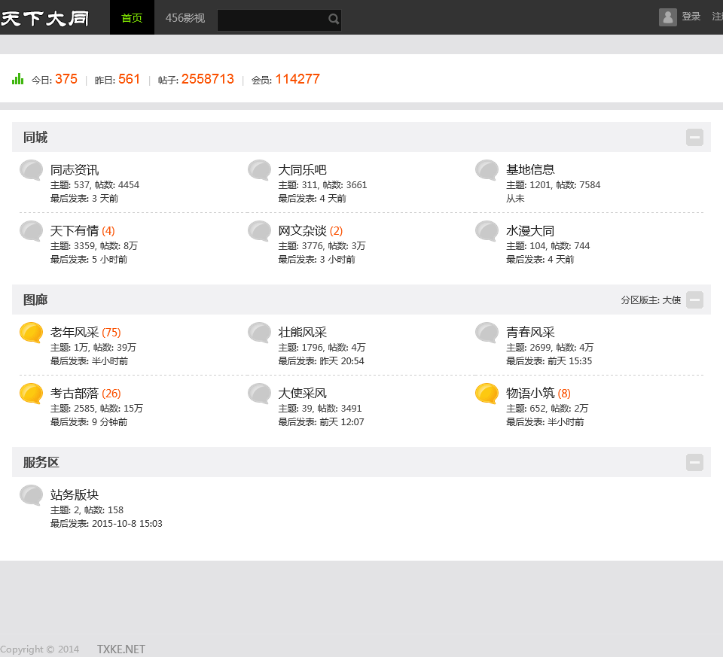Click the bubble icon next to 基地信息
The image size is (723, 657).
(x=487, y=170)
